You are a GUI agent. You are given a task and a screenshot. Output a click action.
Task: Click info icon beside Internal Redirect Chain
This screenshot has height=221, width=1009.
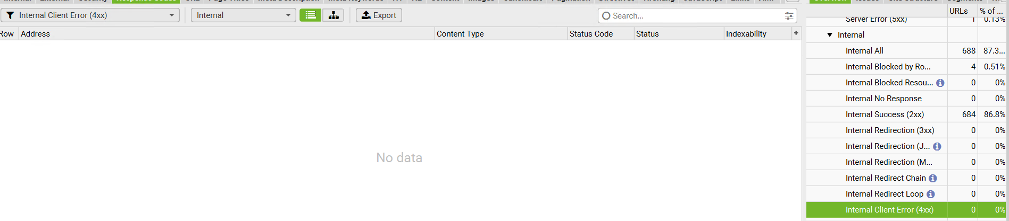(932, 178)
